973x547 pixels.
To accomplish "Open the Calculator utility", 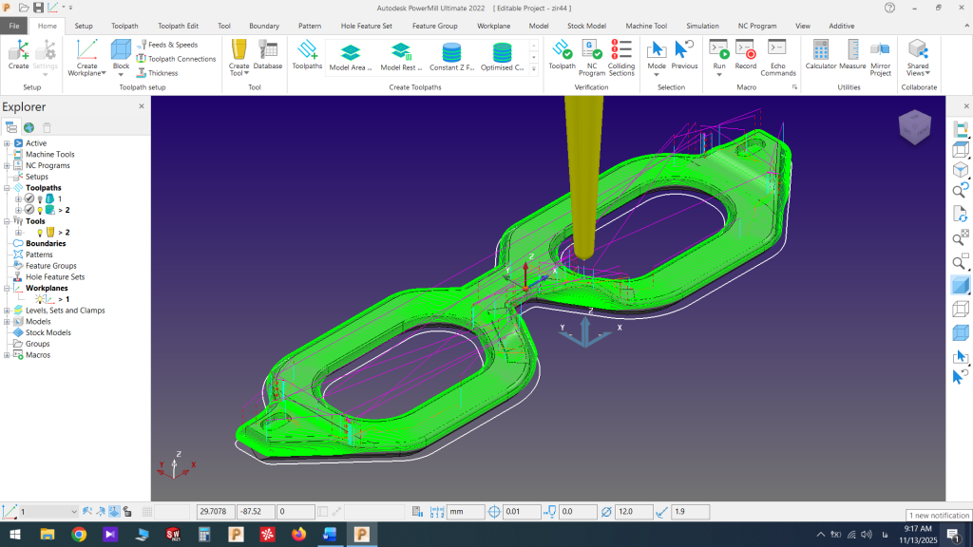I will 820,54.
